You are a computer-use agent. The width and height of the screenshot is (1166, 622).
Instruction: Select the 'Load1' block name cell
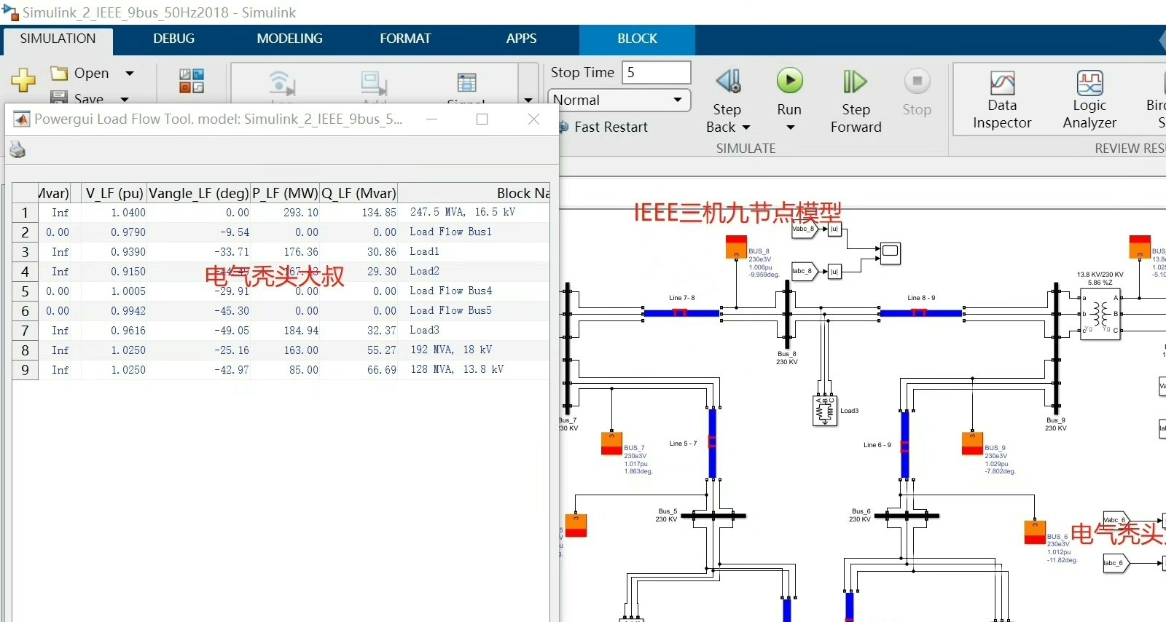tap(474, 252)
